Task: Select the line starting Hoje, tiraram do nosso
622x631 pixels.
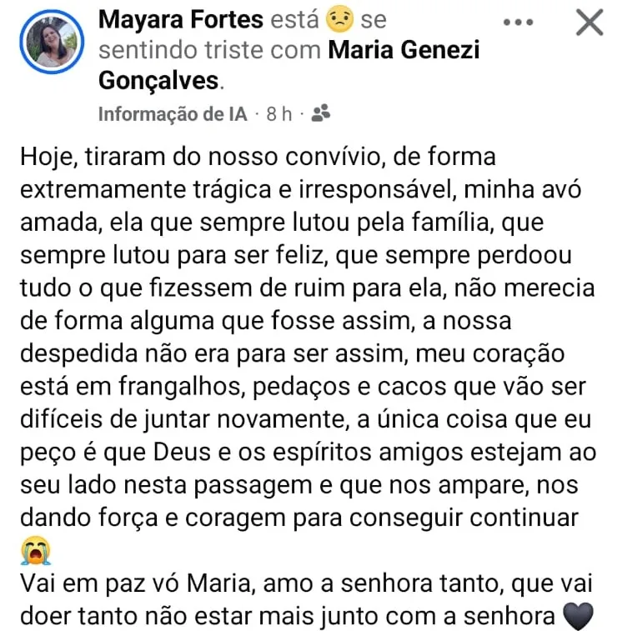Action: click(258, 157)
